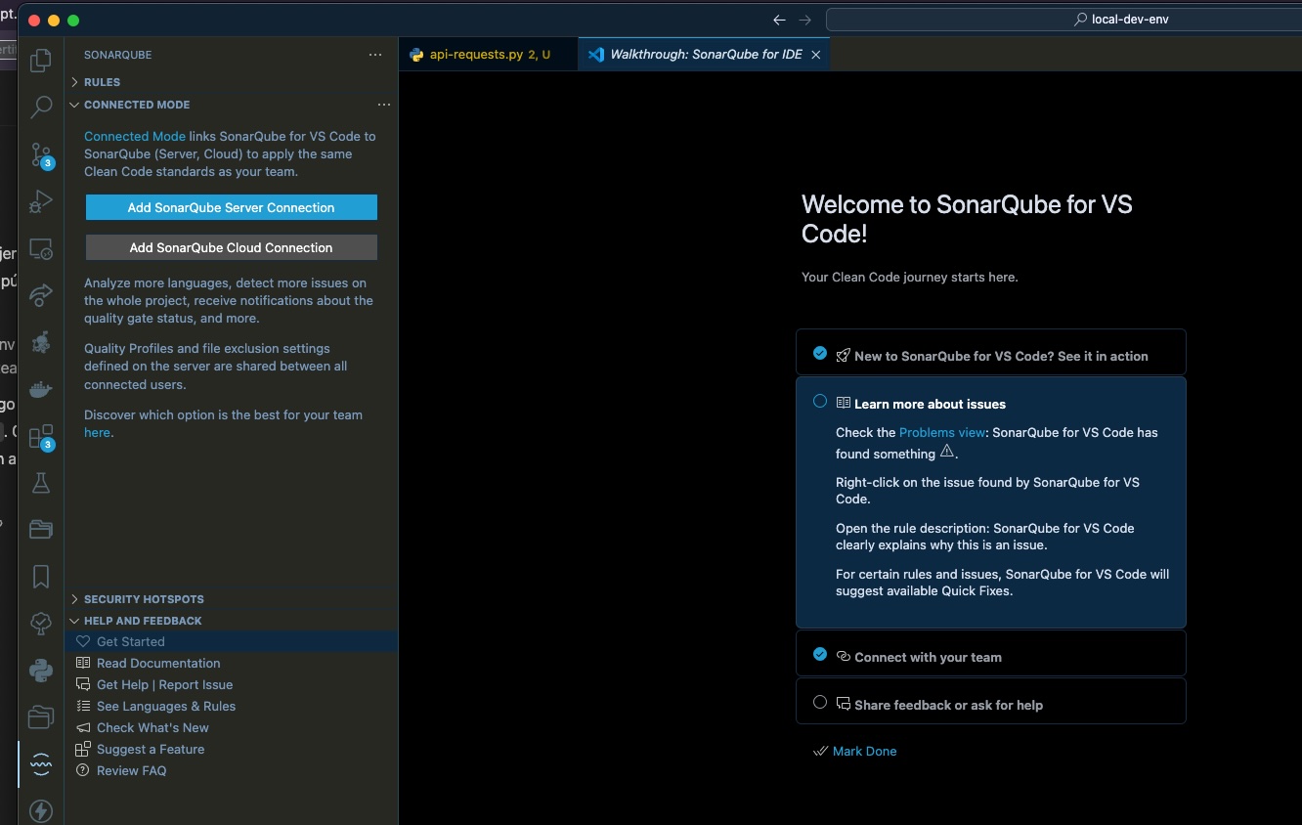Open the single folder icon below the flask
This screenshot has height=825, width=1302.
(x=41, y=530)
